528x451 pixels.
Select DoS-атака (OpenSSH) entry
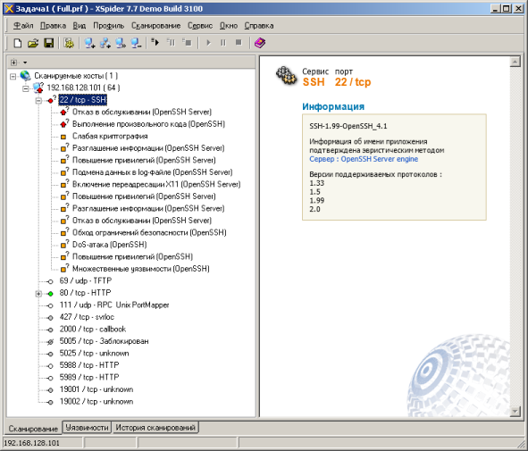click(x=109, y=245)
